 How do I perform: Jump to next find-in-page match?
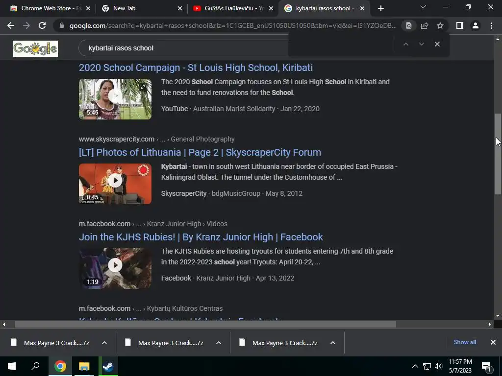tap(421, 44)
